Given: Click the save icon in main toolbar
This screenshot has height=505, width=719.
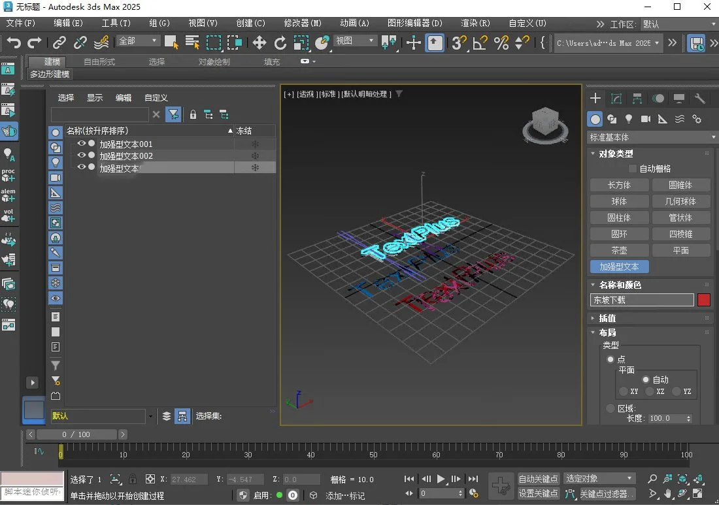Looking at the screenshot, I should click(x=697, y=43).
